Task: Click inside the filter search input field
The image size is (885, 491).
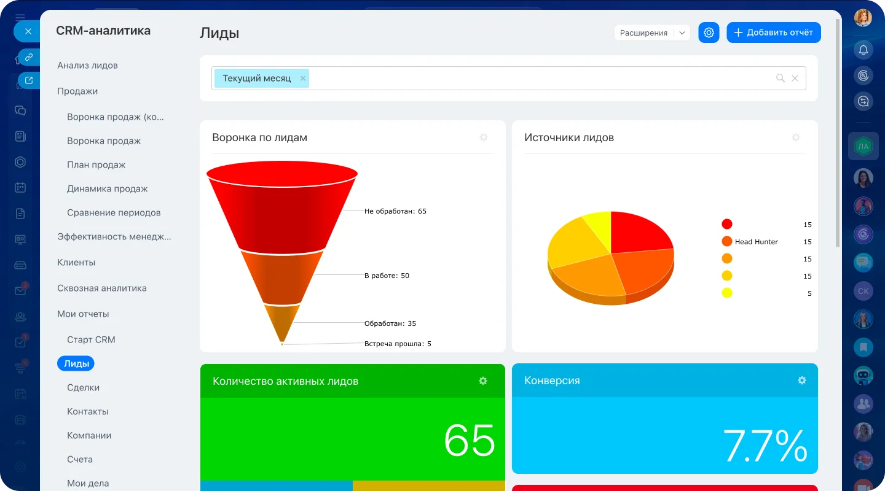Action: coord(541,79)
